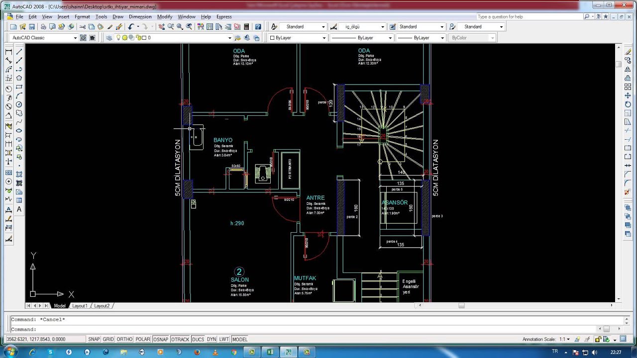Toggle OTRACK object snap tracking
637x358 pixels.
coord(180,339)
